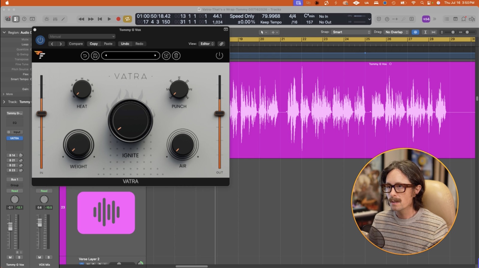This screenshot has height=268, width=479.
Task: Click the Redo button in plugin header
Action: coord(139,44)
